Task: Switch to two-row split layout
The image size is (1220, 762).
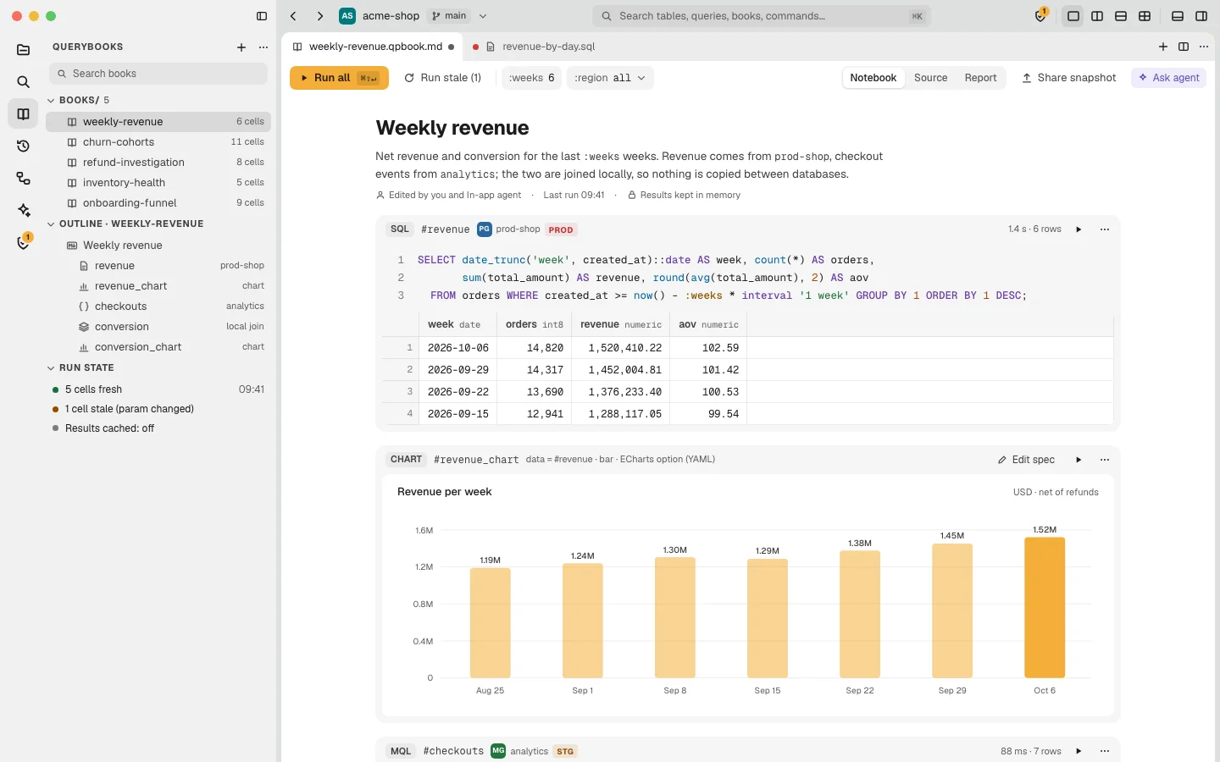Action: (x=1121, y=16)
